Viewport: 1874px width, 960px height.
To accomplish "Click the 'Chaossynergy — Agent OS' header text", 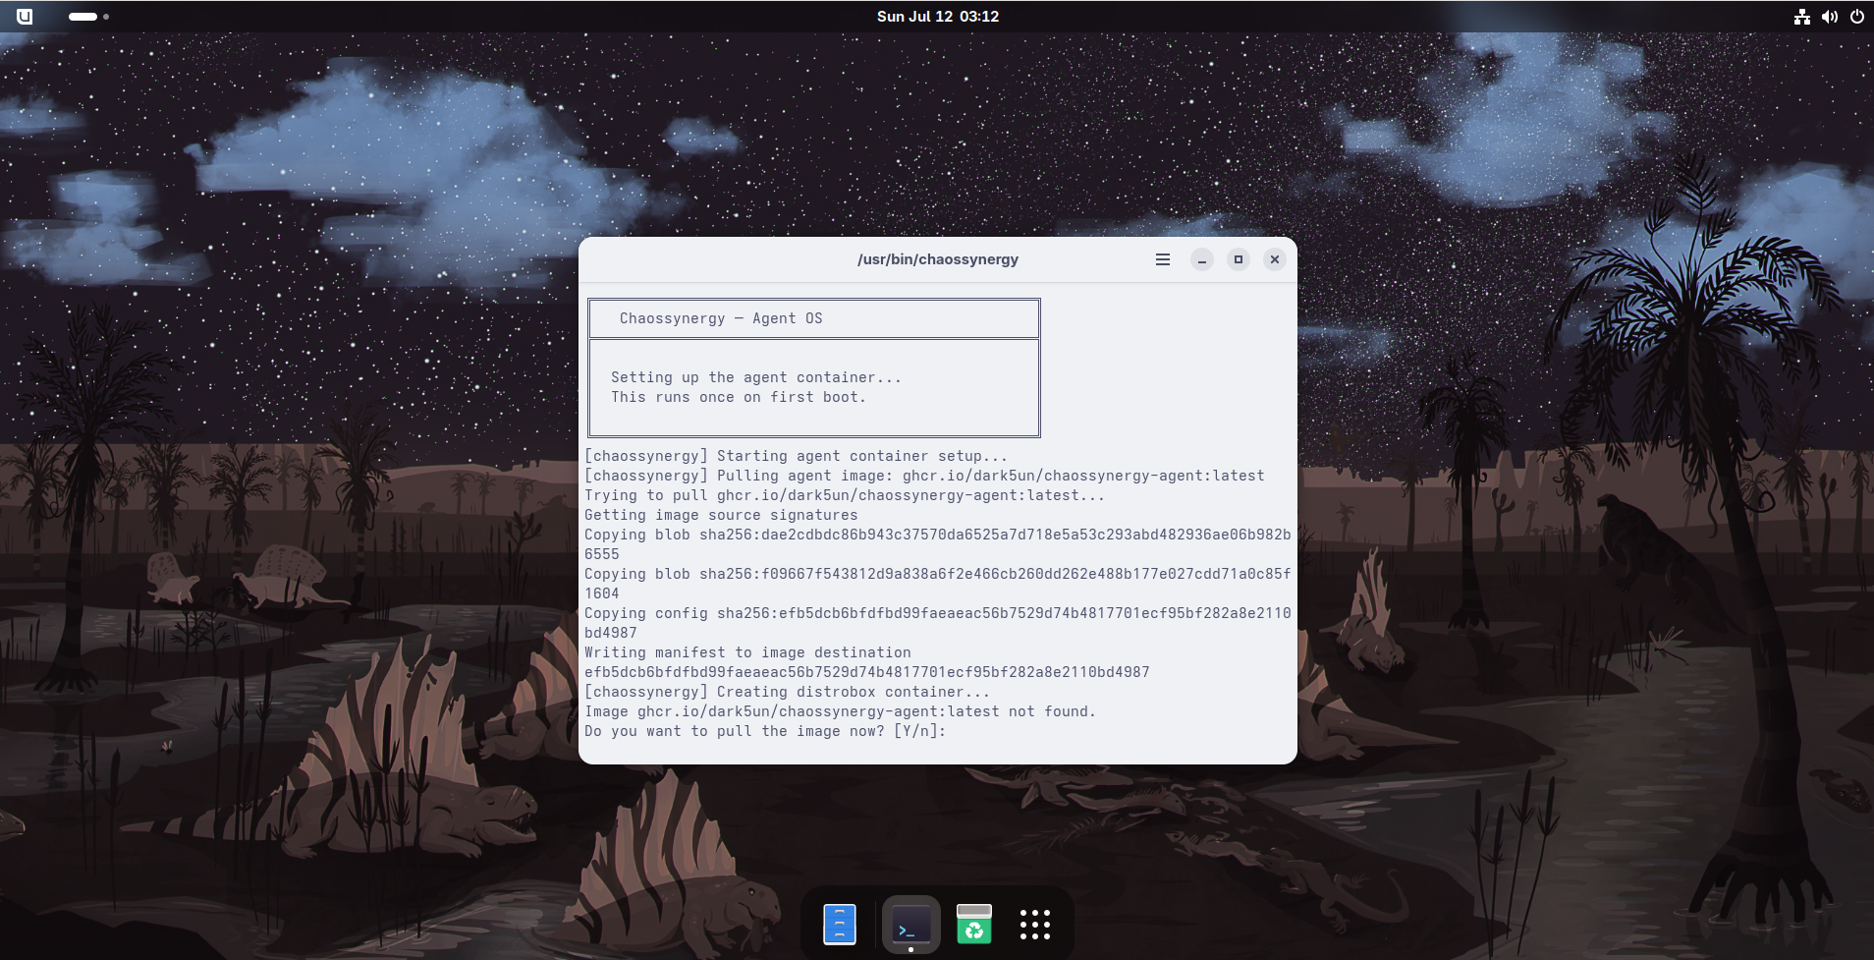I will (x=721, y=318).
